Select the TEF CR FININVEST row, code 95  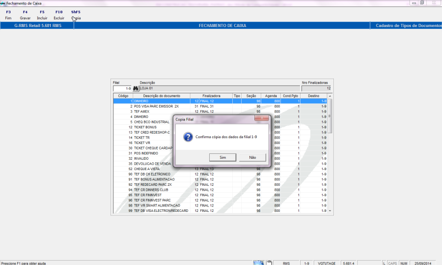(220, 195)
